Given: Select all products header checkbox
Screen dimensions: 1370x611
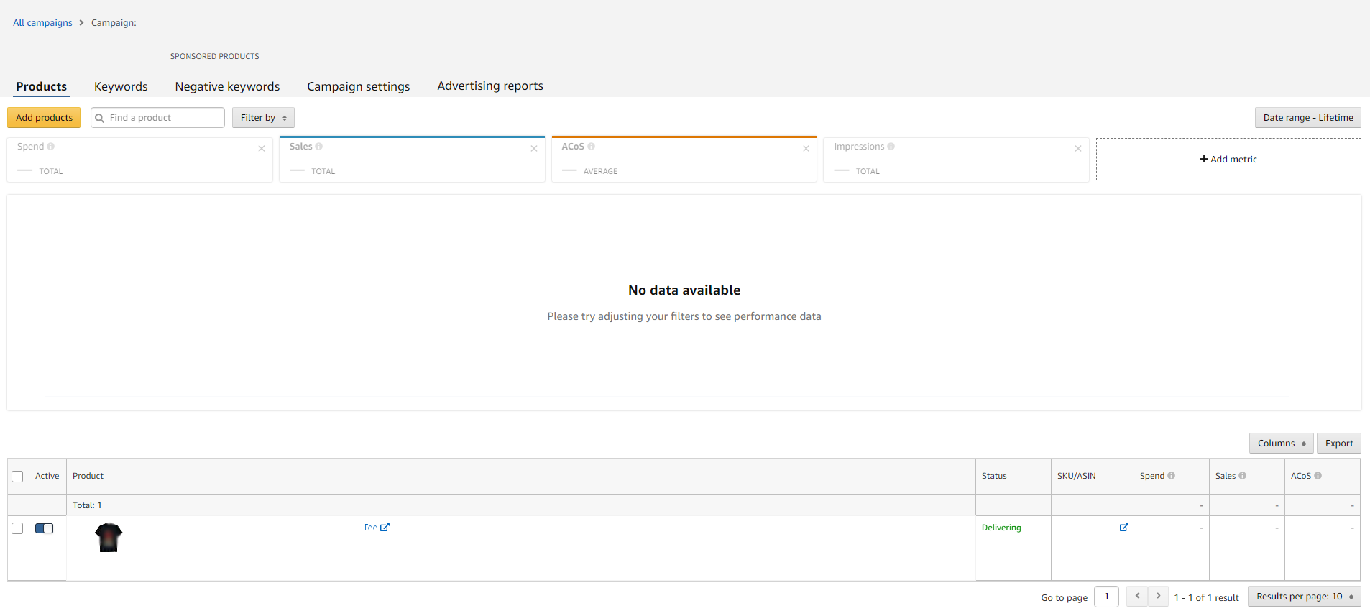Looking at the screenshot, I should click(x=17, y=477).
